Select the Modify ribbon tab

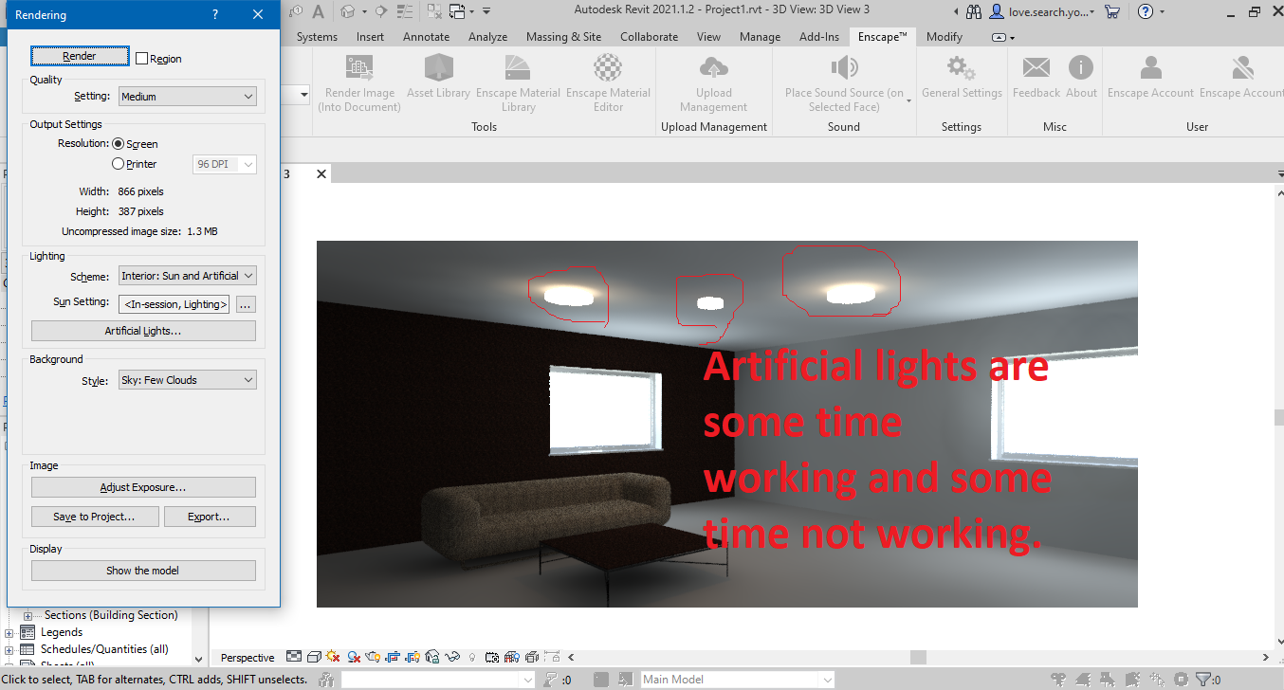tap(944, 37)
